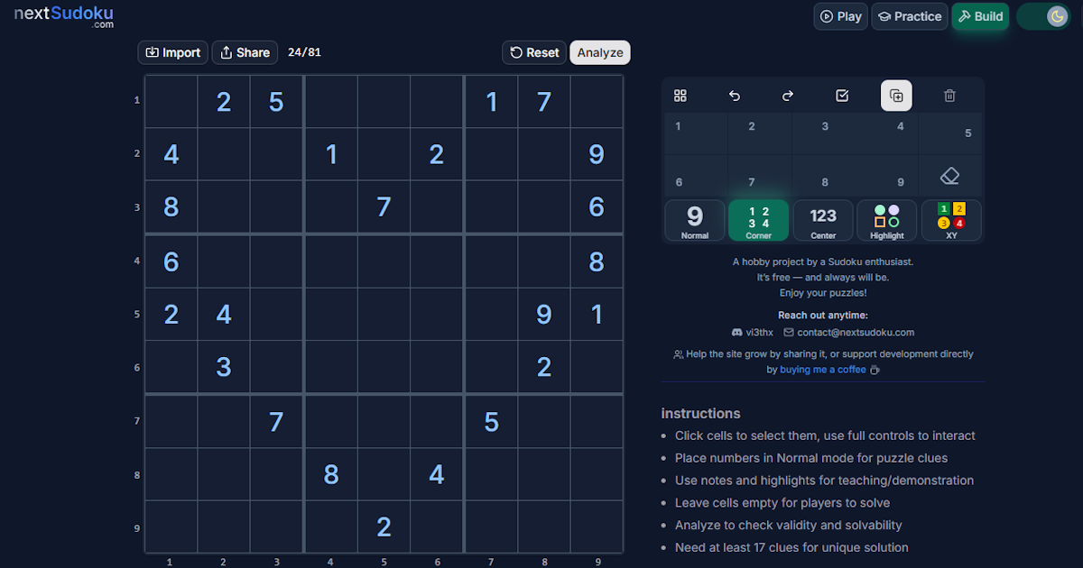Viewport: 1083px width, 568px height.
Task: Switch to XY notation mode
Action: (x=950, y=219)
